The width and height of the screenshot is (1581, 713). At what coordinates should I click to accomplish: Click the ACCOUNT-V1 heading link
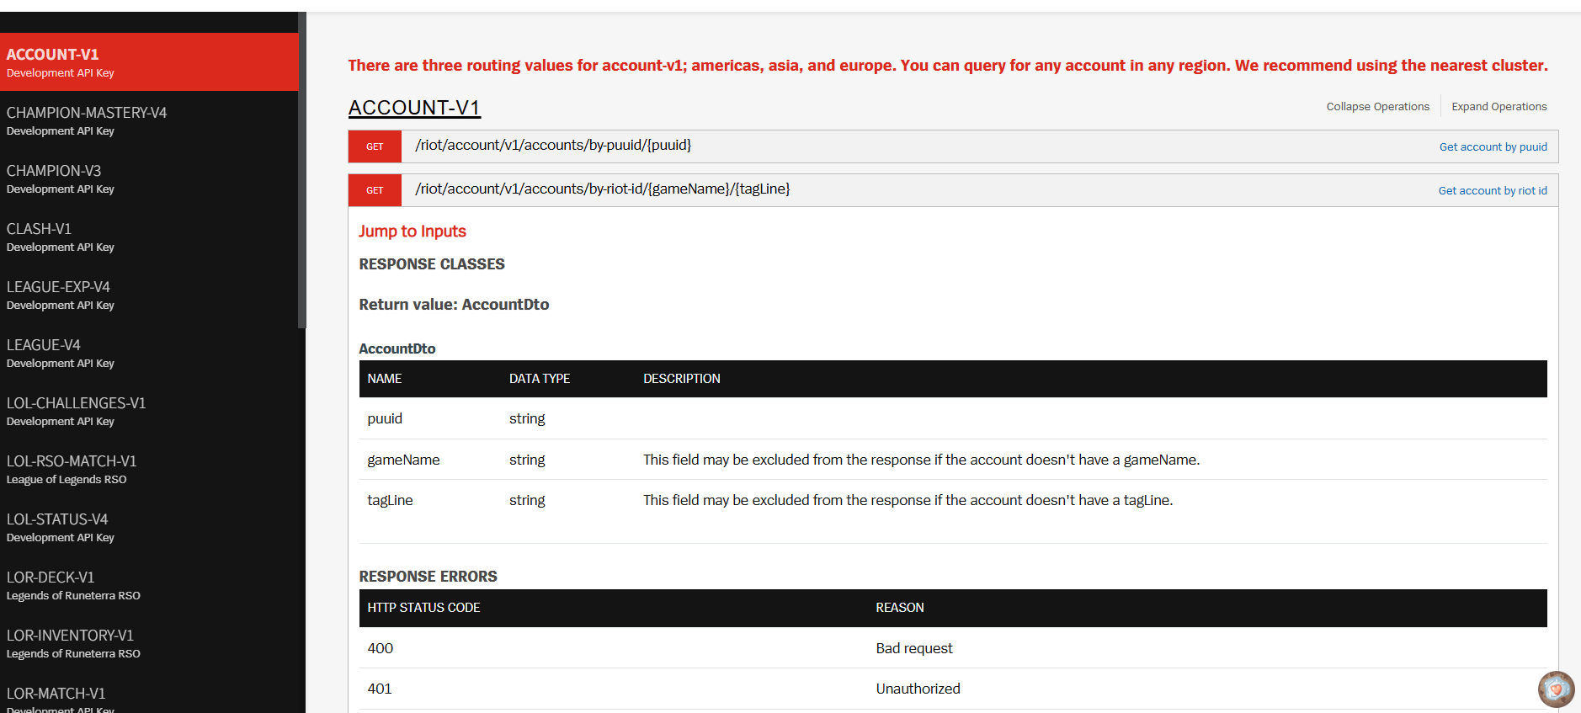414,108
